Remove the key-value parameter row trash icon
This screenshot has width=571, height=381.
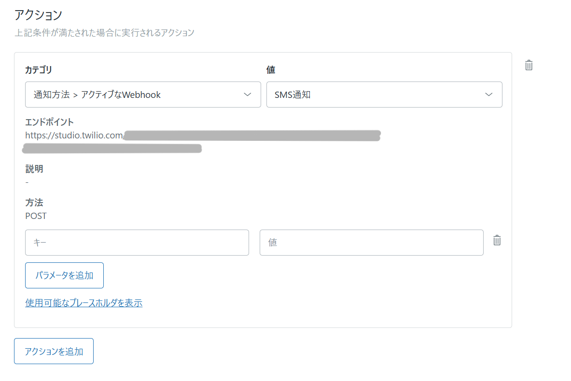(x=497, y=240)
